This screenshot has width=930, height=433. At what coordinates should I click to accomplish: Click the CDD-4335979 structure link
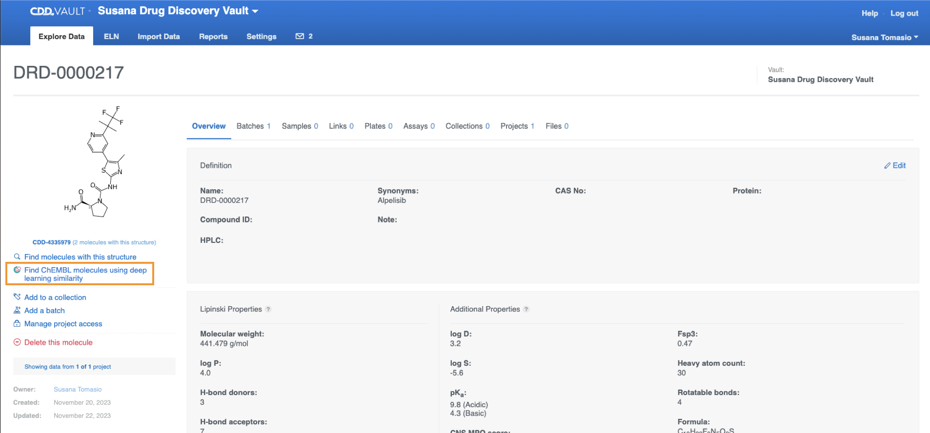(x=52, y=242)
